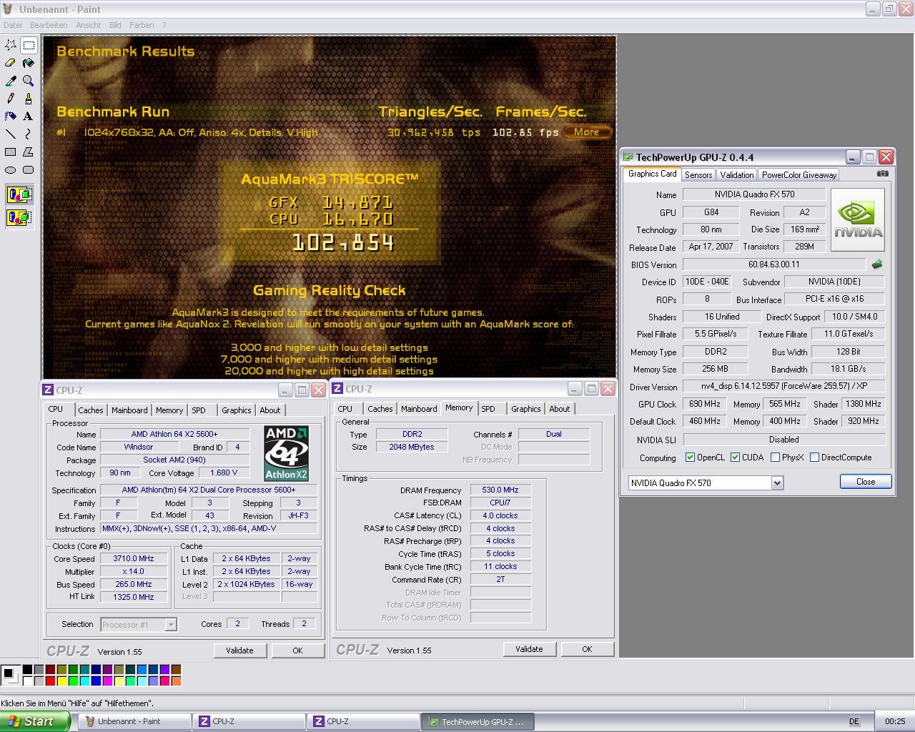Switch to the Validation tab in GPU-Z
The height and width of the screenshot is (732, 915).
736,175
